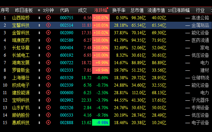The image size is (212, 132).
Task: Click the asterisk column header
Action: pos(39,10)
